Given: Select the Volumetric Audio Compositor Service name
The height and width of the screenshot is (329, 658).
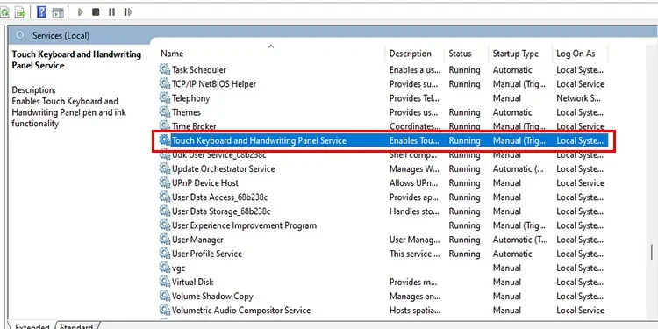Looking at the screenshot, I should click(241, 311).
